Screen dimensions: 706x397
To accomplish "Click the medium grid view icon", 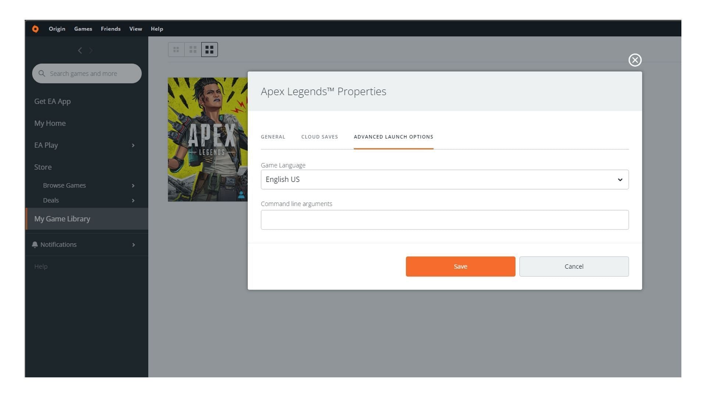I will coord(193,50).
